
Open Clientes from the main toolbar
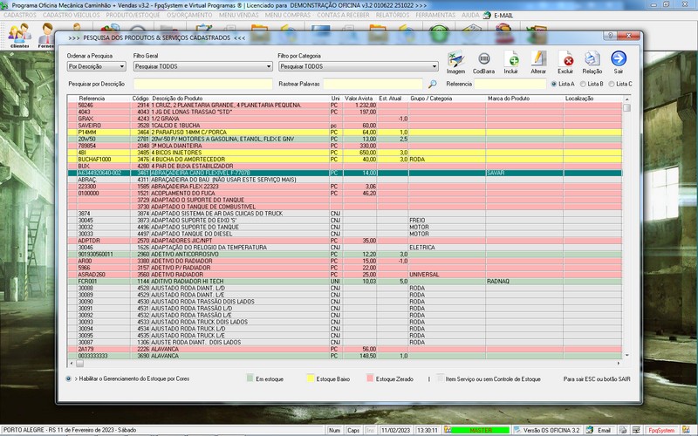click(x=19, y=35)
